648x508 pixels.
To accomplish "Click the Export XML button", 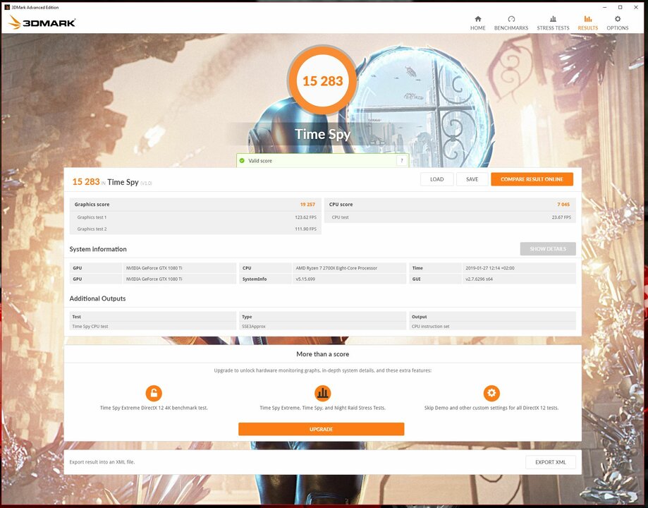I will pyautogui.click(x=551, y=462).
